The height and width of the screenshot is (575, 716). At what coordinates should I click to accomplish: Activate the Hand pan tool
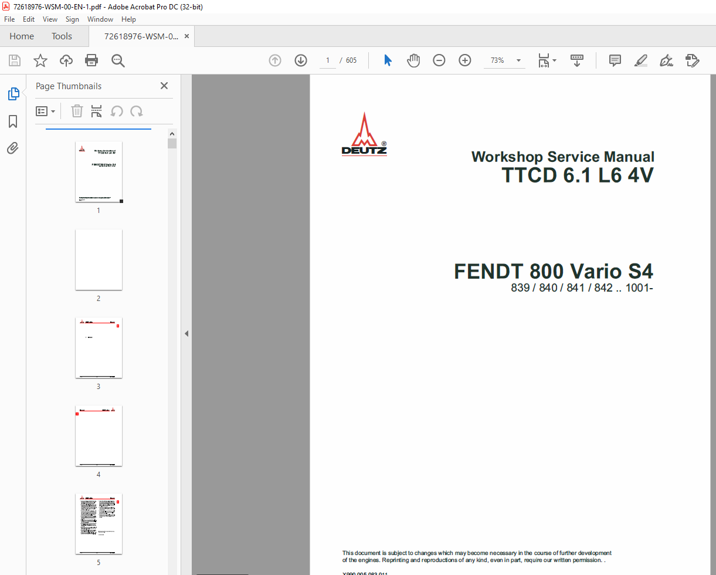pos(413,60)
